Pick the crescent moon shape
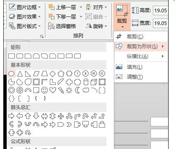This screenshot has height=149, width=176. point(77,90)
